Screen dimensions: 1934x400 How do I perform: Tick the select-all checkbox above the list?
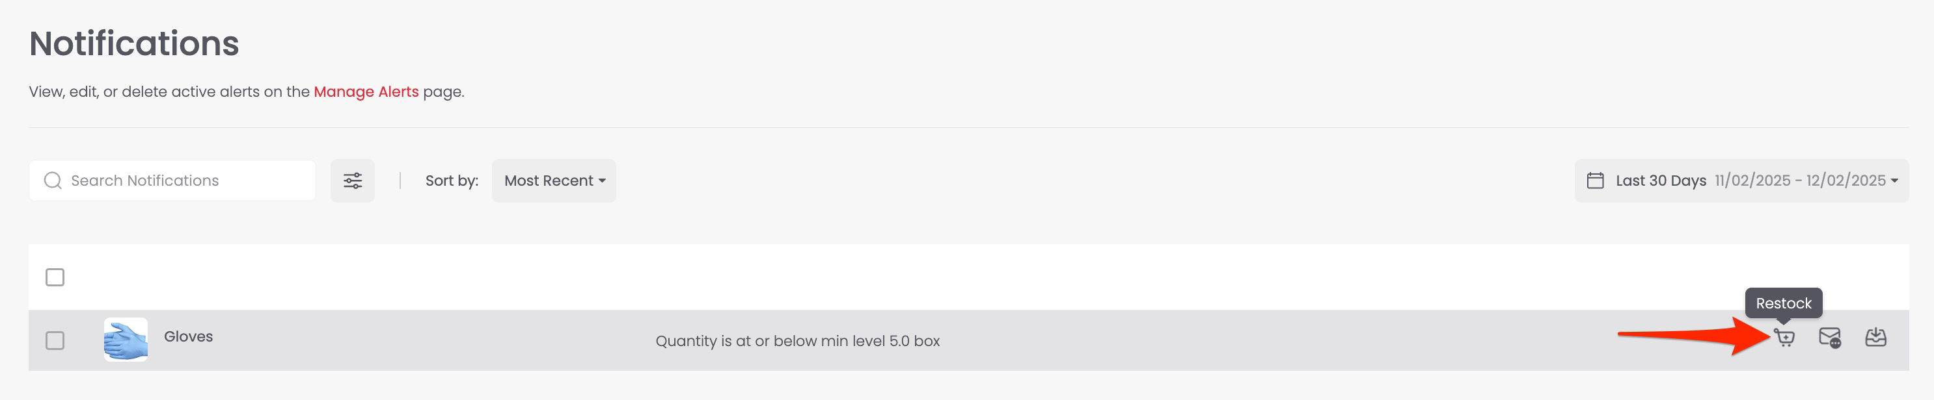(55, 277)
